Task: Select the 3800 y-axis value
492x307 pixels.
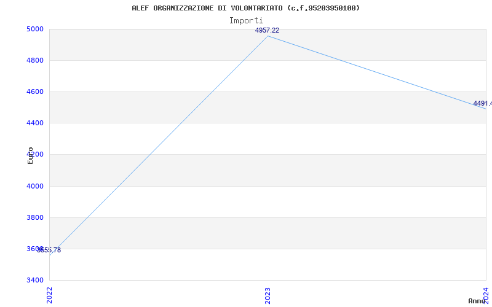Action: coord(35,217)
